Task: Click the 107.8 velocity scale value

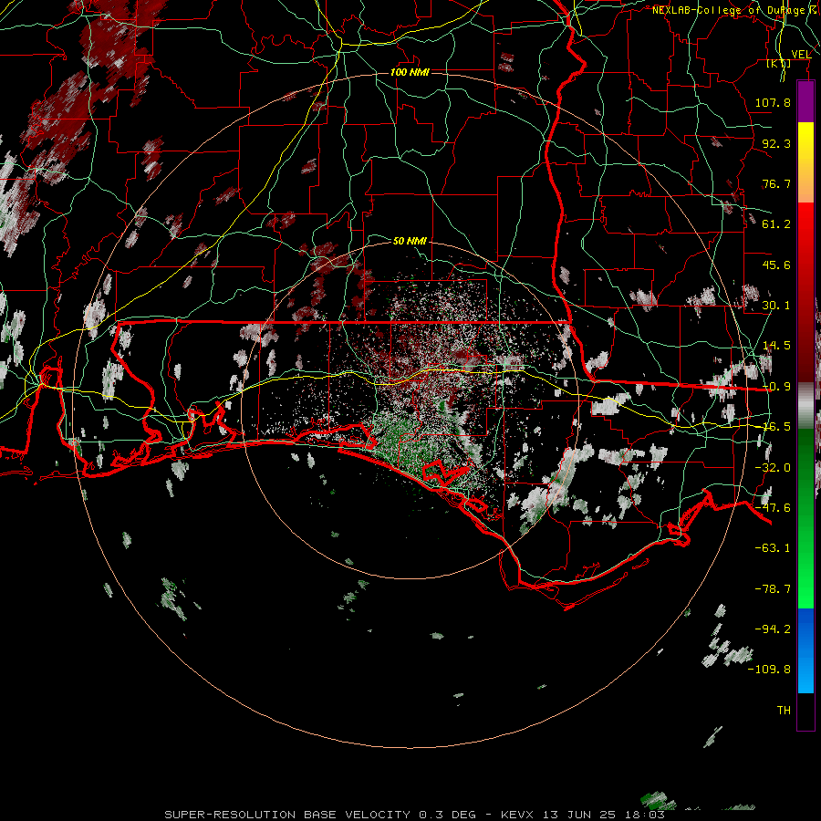Action: tap(773, 102)
